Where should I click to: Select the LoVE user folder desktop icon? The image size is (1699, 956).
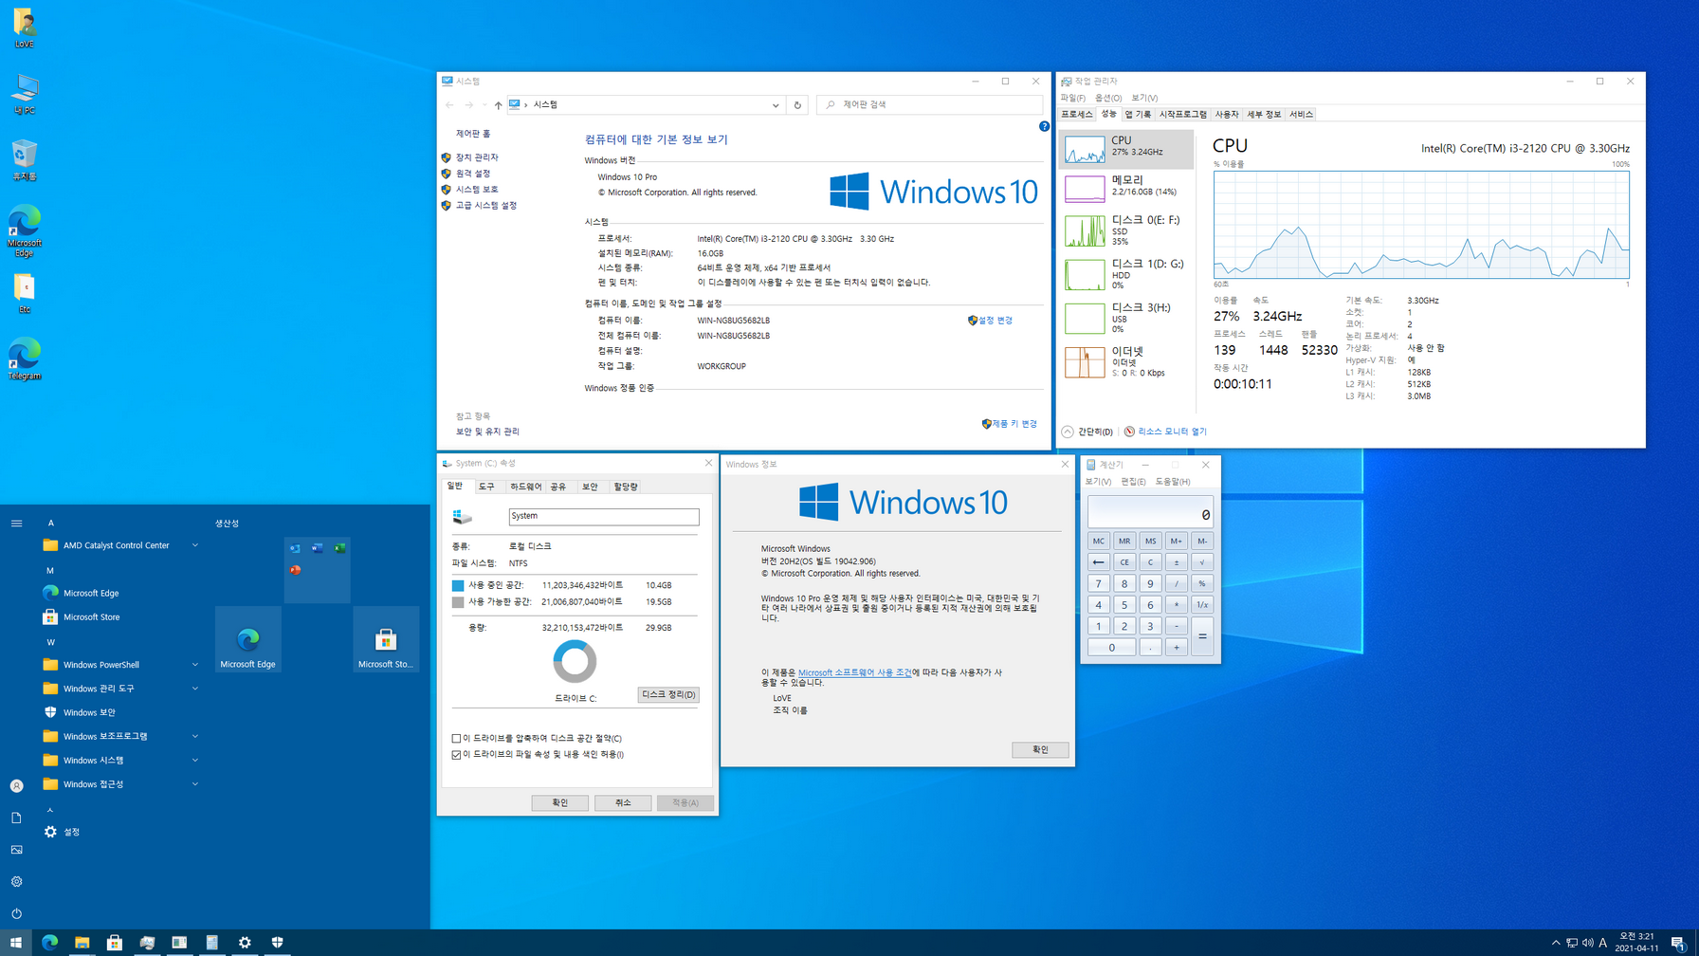click(x=25, y=28)
